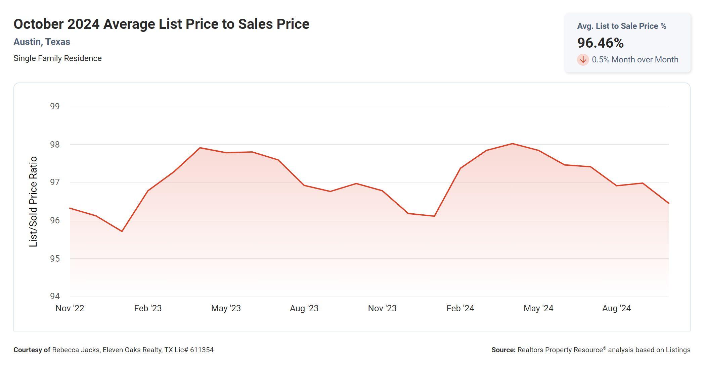
Task: Click the List/Sold Price Ratio axis title
Action: (33, 202)
